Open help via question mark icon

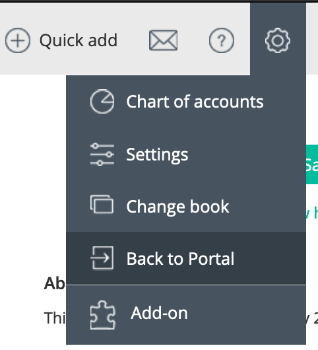(222, 40)
